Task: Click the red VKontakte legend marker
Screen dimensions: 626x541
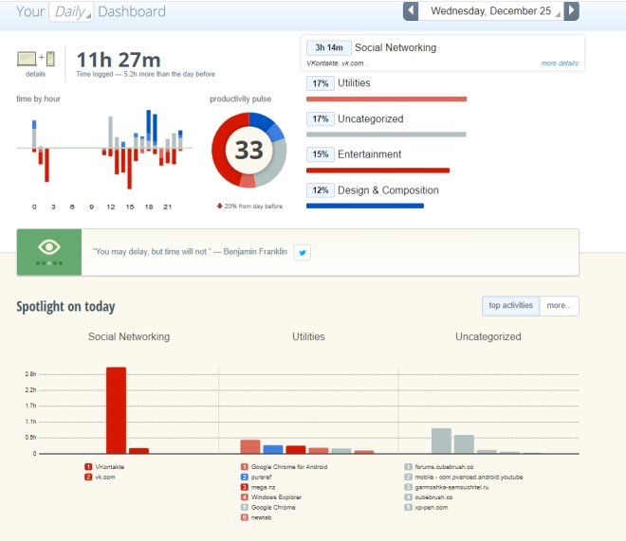Action: 88,467
